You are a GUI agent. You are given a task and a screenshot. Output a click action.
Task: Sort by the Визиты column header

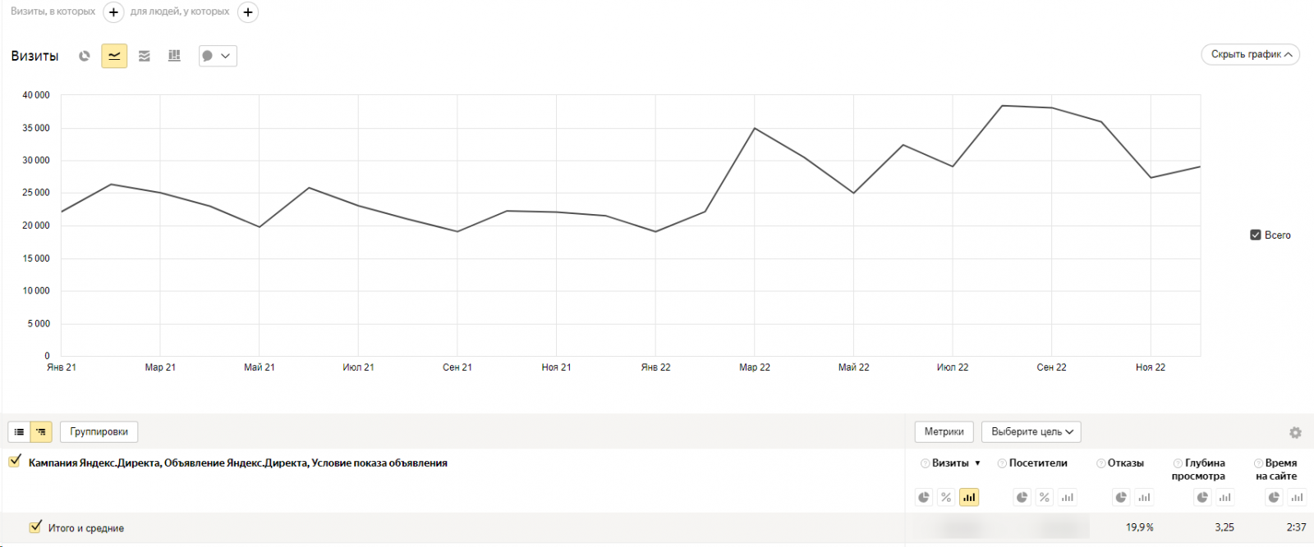(x=950, y=463)
